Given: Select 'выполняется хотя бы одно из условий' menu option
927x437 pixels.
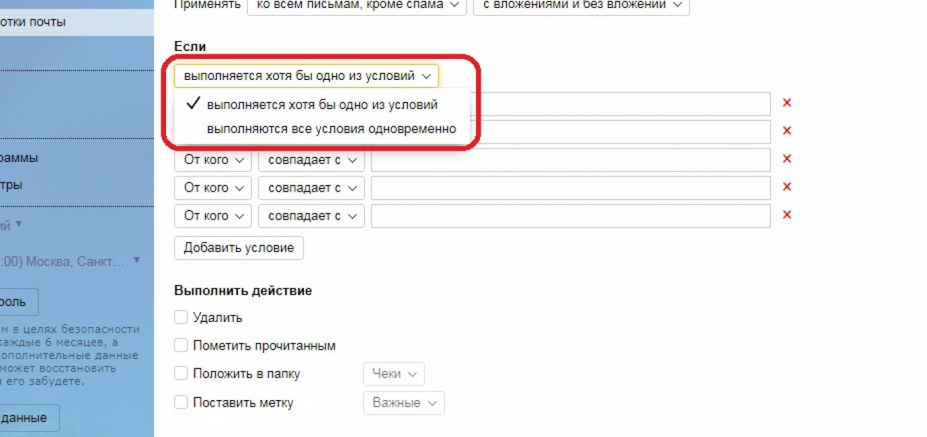Looking at the screenshot, I should 322,105.
